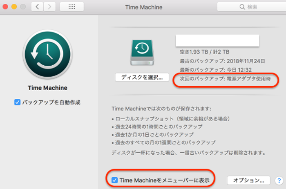Show all preferences with the grid icon
This screenshot has height=189, width=286.
click(71, 7)
